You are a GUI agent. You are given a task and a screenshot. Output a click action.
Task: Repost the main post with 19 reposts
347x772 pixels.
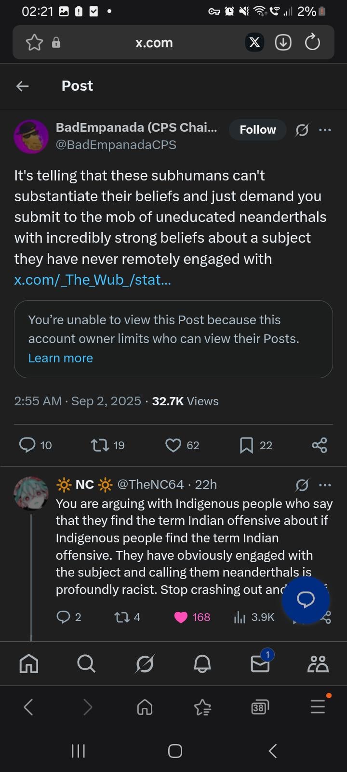point(100,445)
